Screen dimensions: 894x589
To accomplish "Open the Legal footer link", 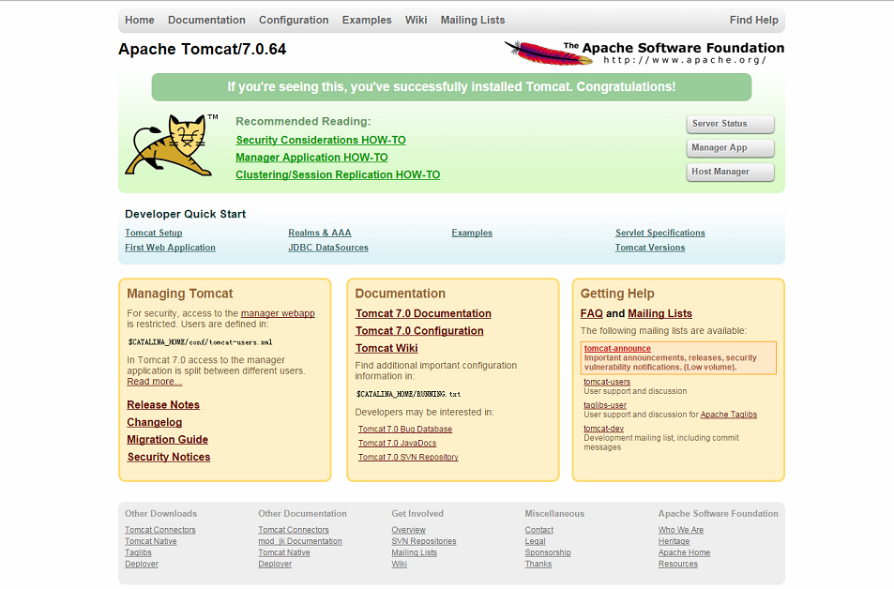I will click(x=535, y=541).
